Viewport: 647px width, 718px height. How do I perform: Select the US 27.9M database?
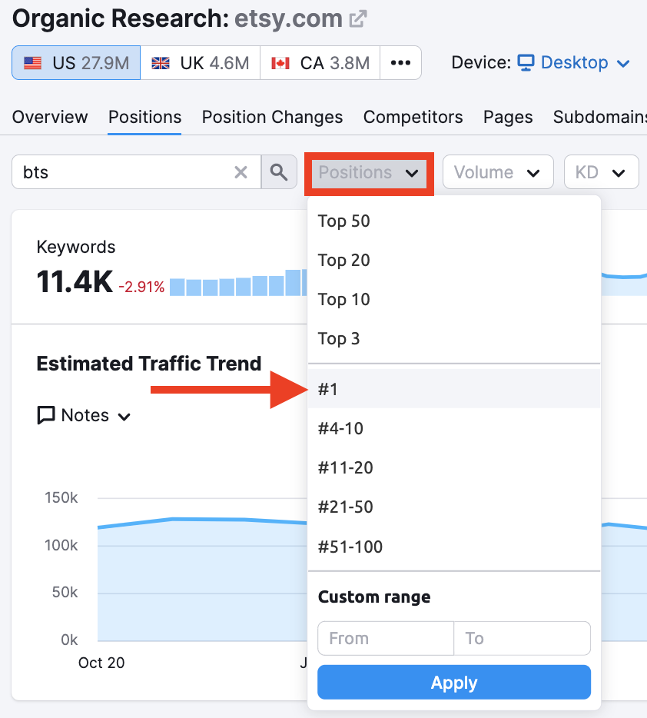point(76,63)
